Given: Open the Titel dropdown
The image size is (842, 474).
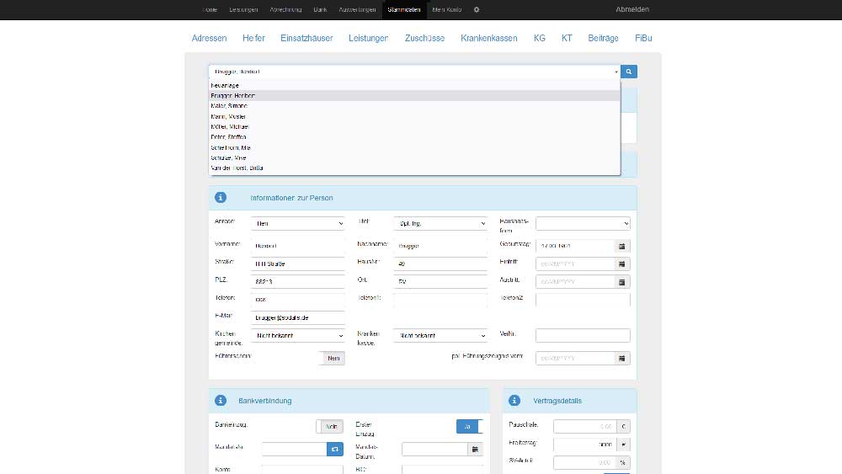Looking at the screenshot, I should 440,223.
